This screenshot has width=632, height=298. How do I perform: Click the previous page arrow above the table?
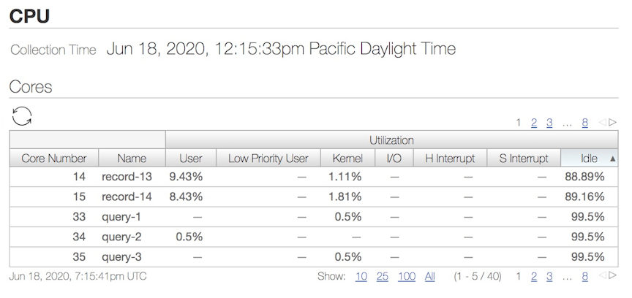603,122
